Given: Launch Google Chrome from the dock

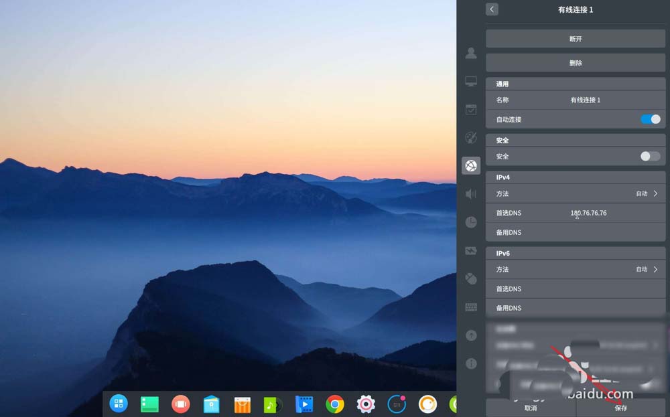Looking at the screenshot, I should click(335, 404).
